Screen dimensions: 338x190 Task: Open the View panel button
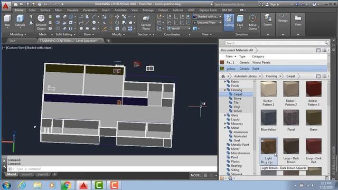298,21
